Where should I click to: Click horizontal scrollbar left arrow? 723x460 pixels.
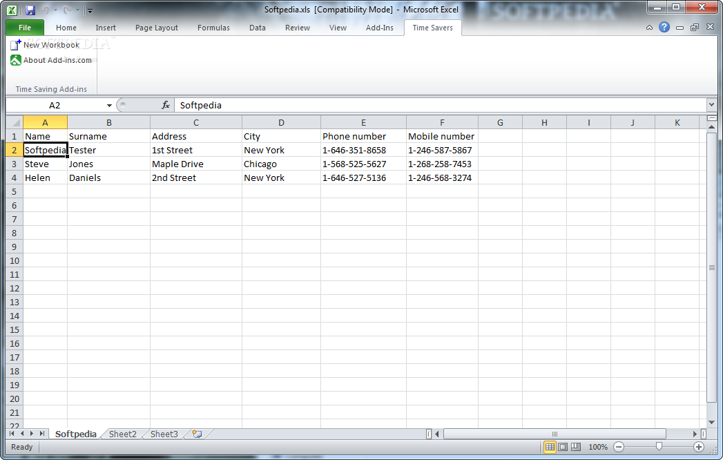pos(437,434)
